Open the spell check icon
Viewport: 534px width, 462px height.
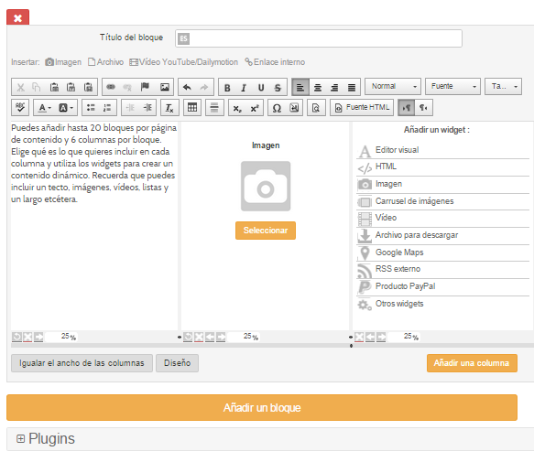20,108
